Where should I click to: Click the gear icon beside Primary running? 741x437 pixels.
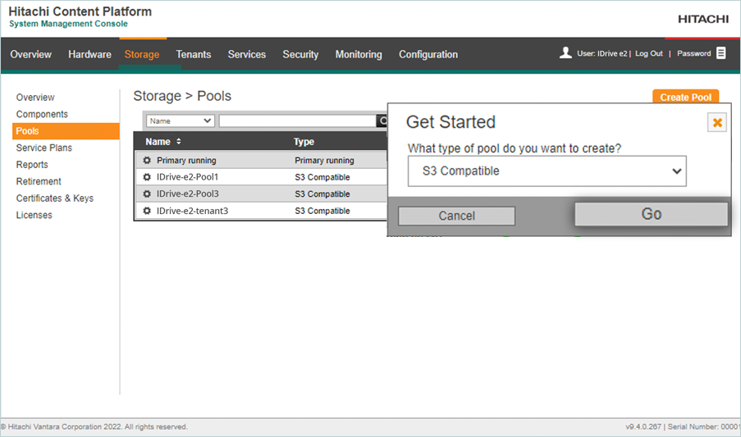[x=147, y=161]
